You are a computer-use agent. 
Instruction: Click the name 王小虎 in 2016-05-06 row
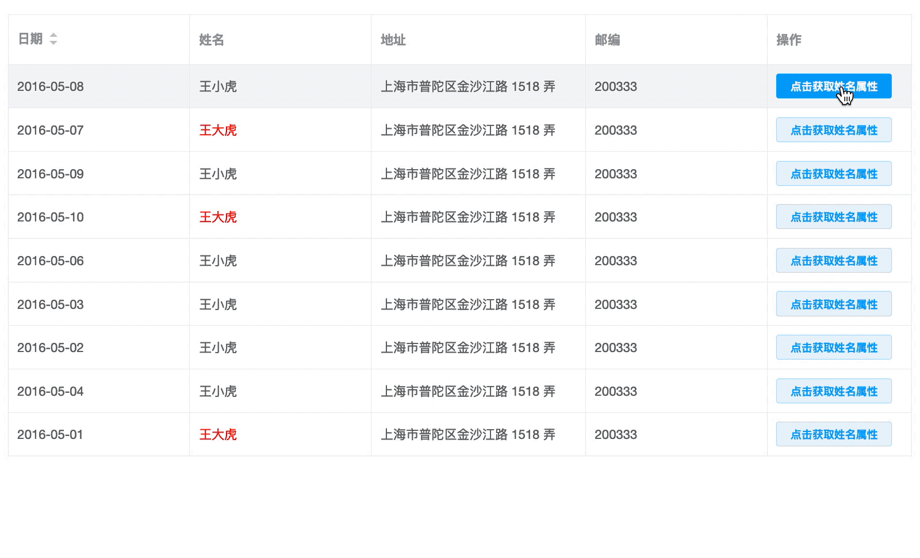coord(218,261)
